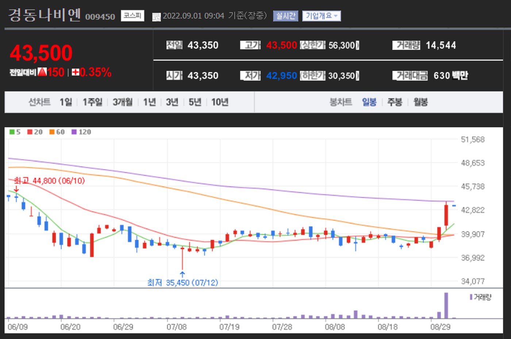The image size is (511, 339).
Task: Click the 코스피 market badge
Action: click(x=132, y=16)
